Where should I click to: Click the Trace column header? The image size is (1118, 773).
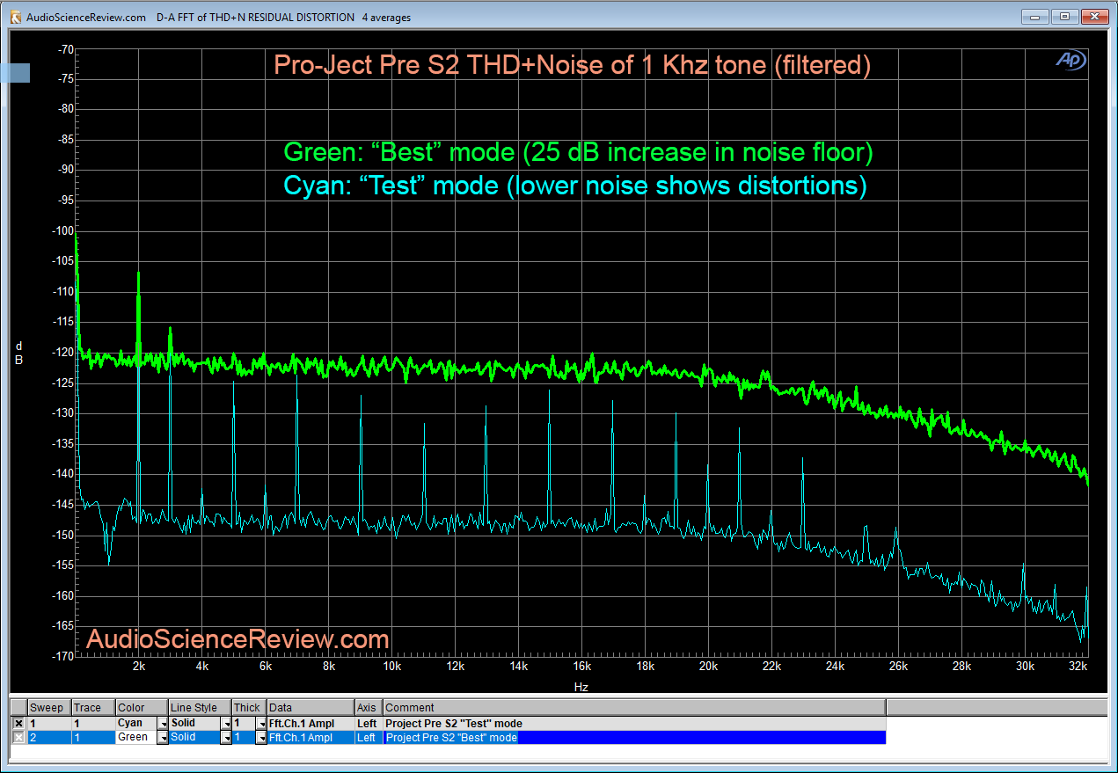coord(93,708)
